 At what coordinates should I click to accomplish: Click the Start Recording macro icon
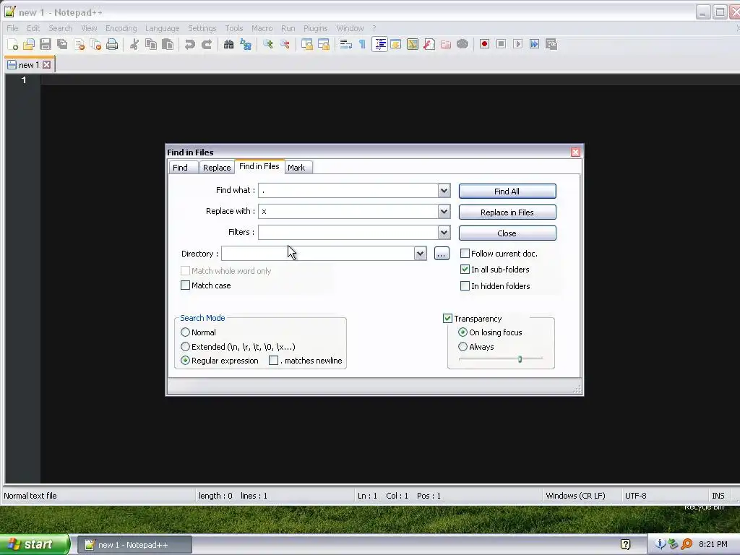[x=484, y=44]
